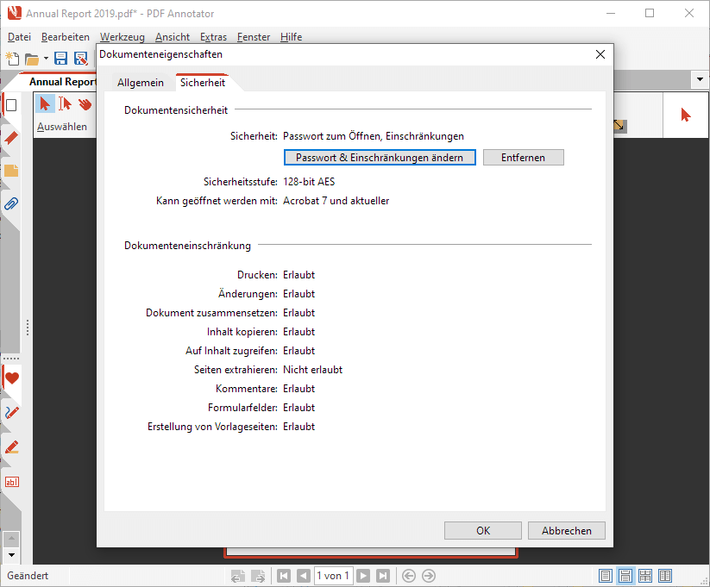Switch to the Allgemein tab

tap(140, 83)
